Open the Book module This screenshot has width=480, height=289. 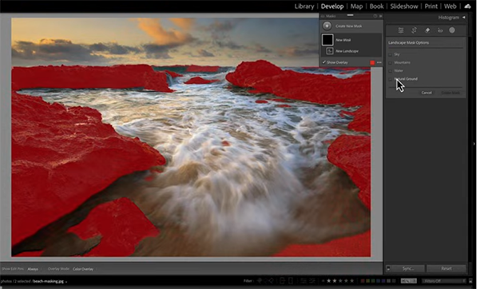(x=376, y=6)
